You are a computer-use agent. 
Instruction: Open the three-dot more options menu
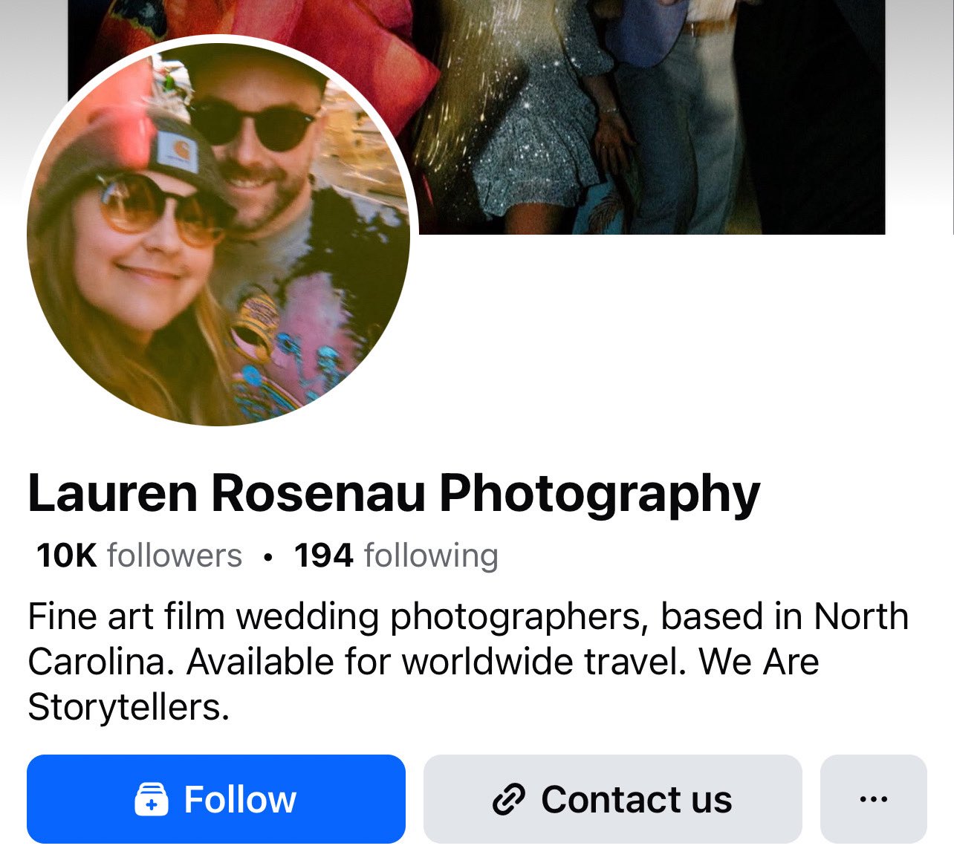point(874,799)
